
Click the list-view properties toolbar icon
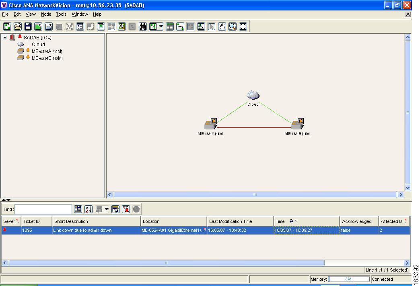pos(80,27)
